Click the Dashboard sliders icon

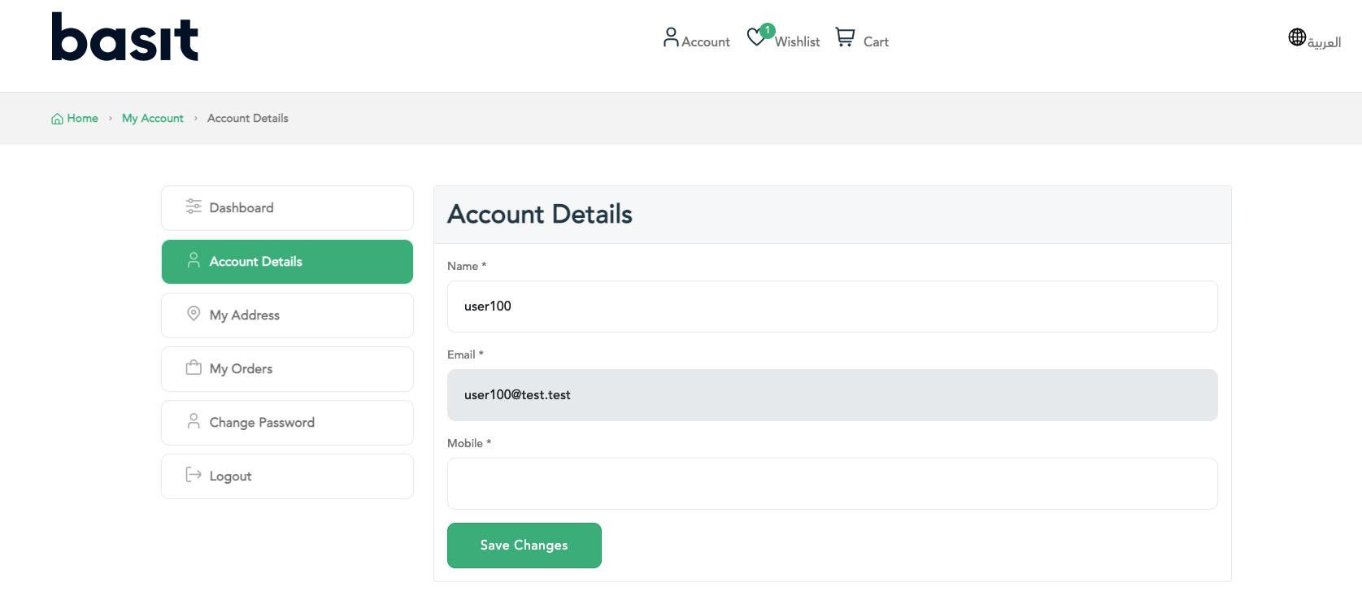tap(194, 207)
